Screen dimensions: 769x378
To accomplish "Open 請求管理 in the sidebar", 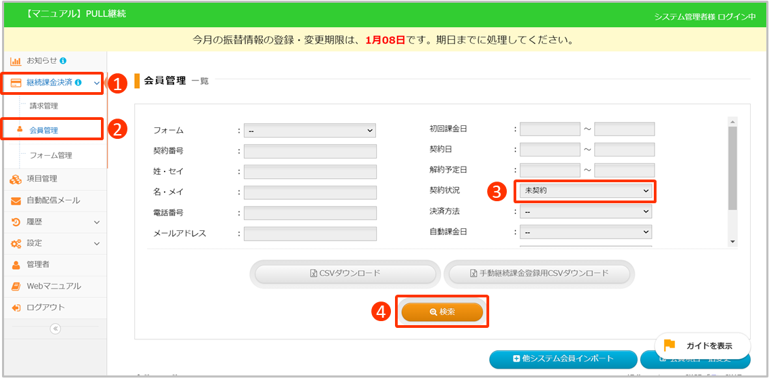I will point(44,106).
